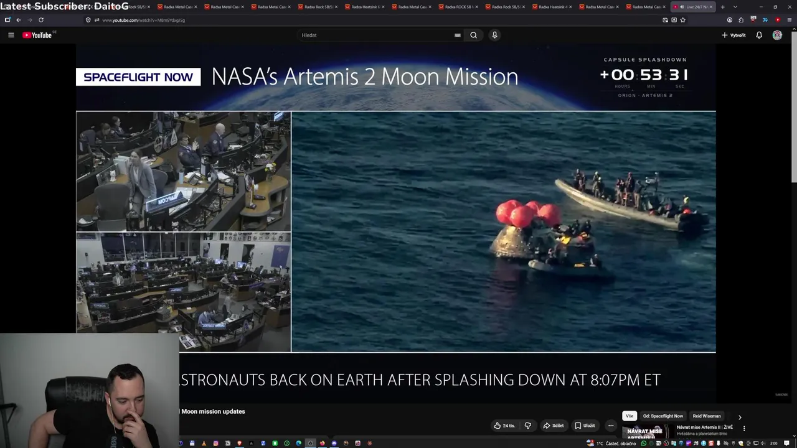Click the red YouTube extension icon in toolbar
797x448 pixels.
click(778, 20)
